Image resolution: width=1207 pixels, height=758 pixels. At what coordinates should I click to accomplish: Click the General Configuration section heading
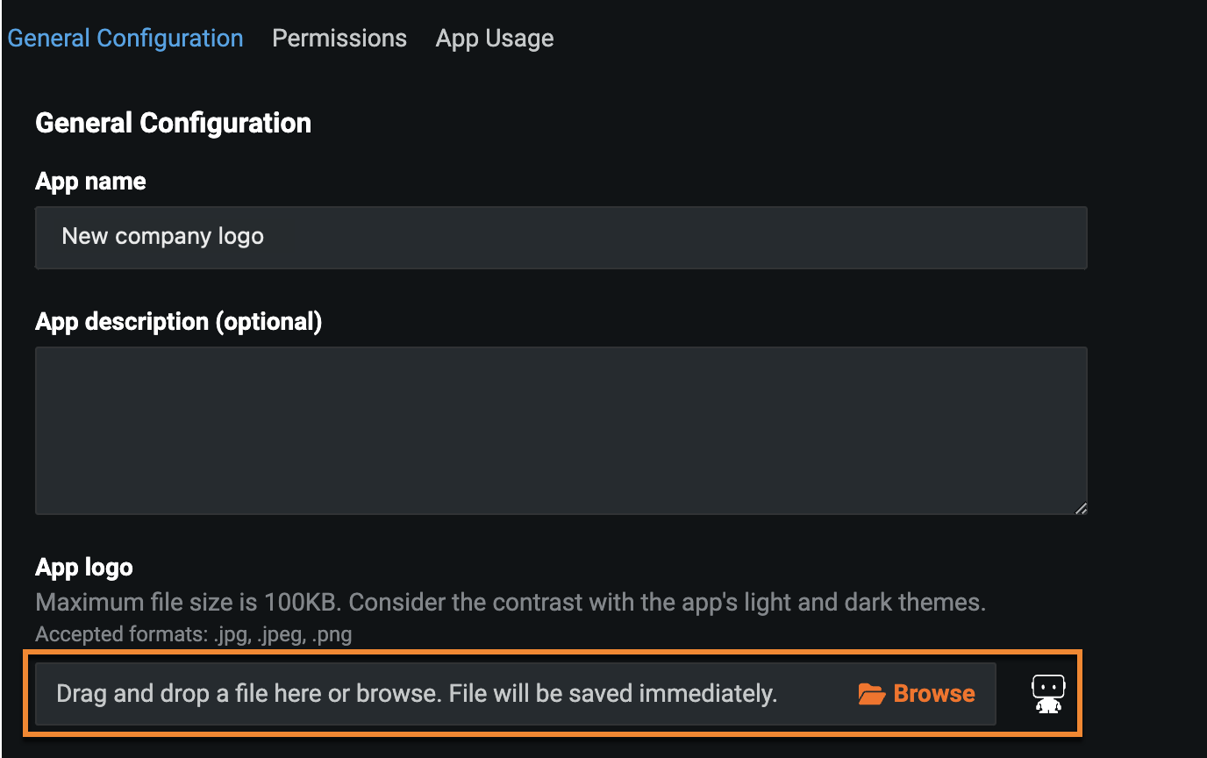pos(173,123)
